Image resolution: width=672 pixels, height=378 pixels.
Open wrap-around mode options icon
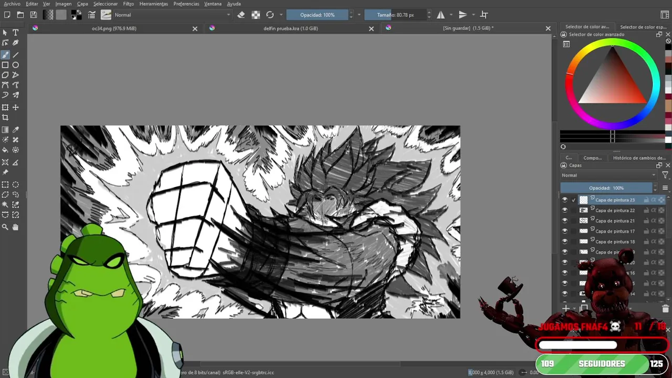[x=484, y=15]
